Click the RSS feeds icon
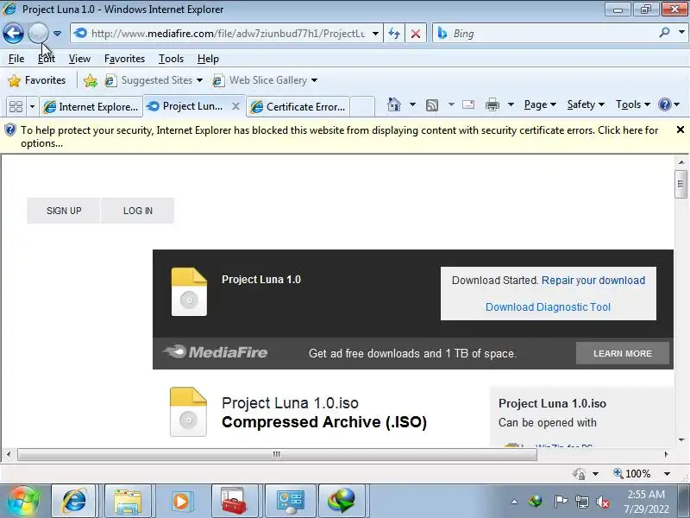690x518 pixels. coord(432,104)
